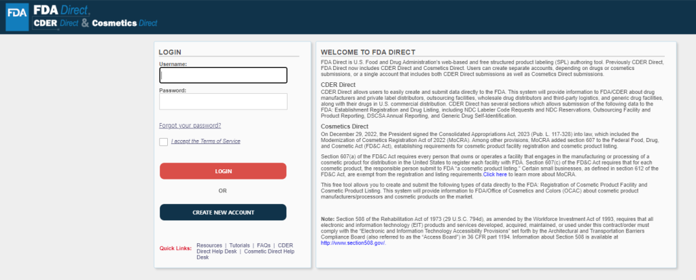Click the LOGIN panel heading

(x=170, y=52)
